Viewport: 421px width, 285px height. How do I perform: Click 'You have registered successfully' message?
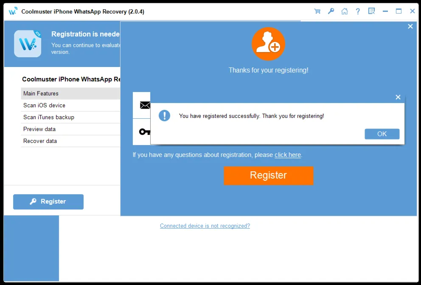click(251, 116)
